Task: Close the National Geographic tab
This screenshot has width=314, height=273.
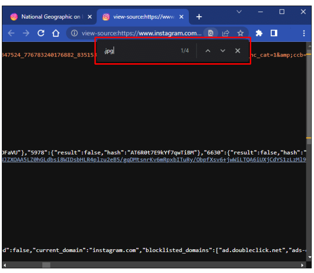Action: point(90,17)
